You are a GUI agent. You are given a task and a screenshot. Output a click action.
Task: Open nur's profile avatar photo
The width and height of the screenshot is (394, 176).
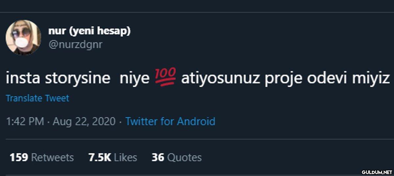(23, 37)
